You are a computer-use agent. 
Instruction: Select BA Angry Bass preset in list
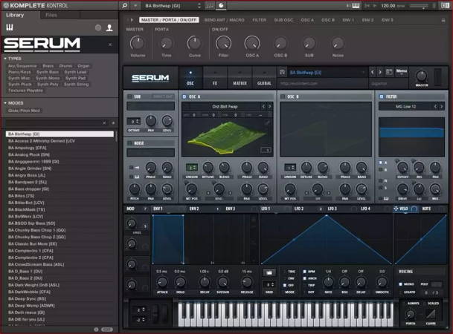27,174
